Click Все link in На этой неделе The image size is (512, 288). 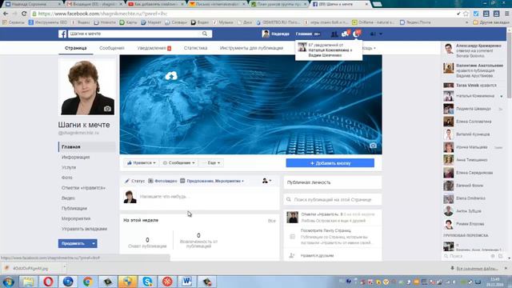point(272,221)
